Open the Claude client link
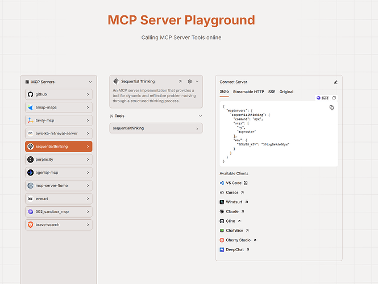The height and width of the screenshot is (284, 378). point(232,211)
